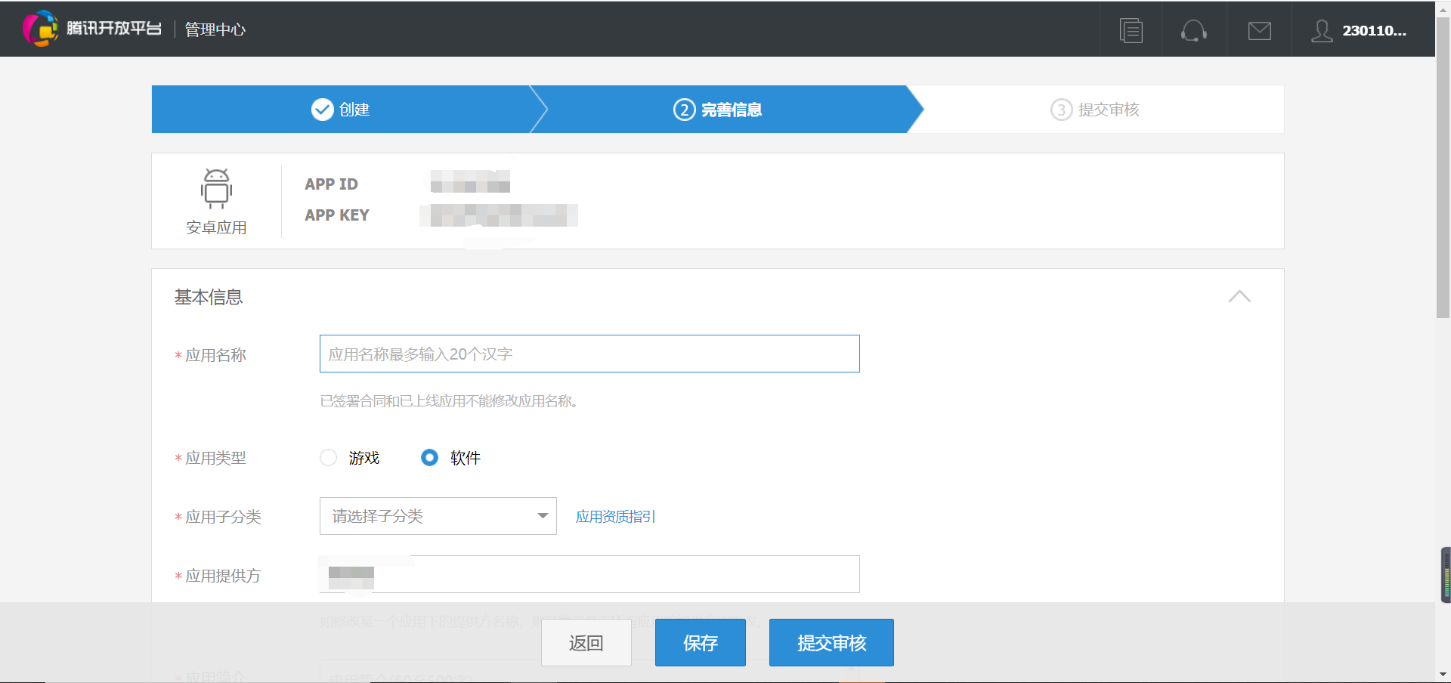Click the 返回 button

coord(586,642)
